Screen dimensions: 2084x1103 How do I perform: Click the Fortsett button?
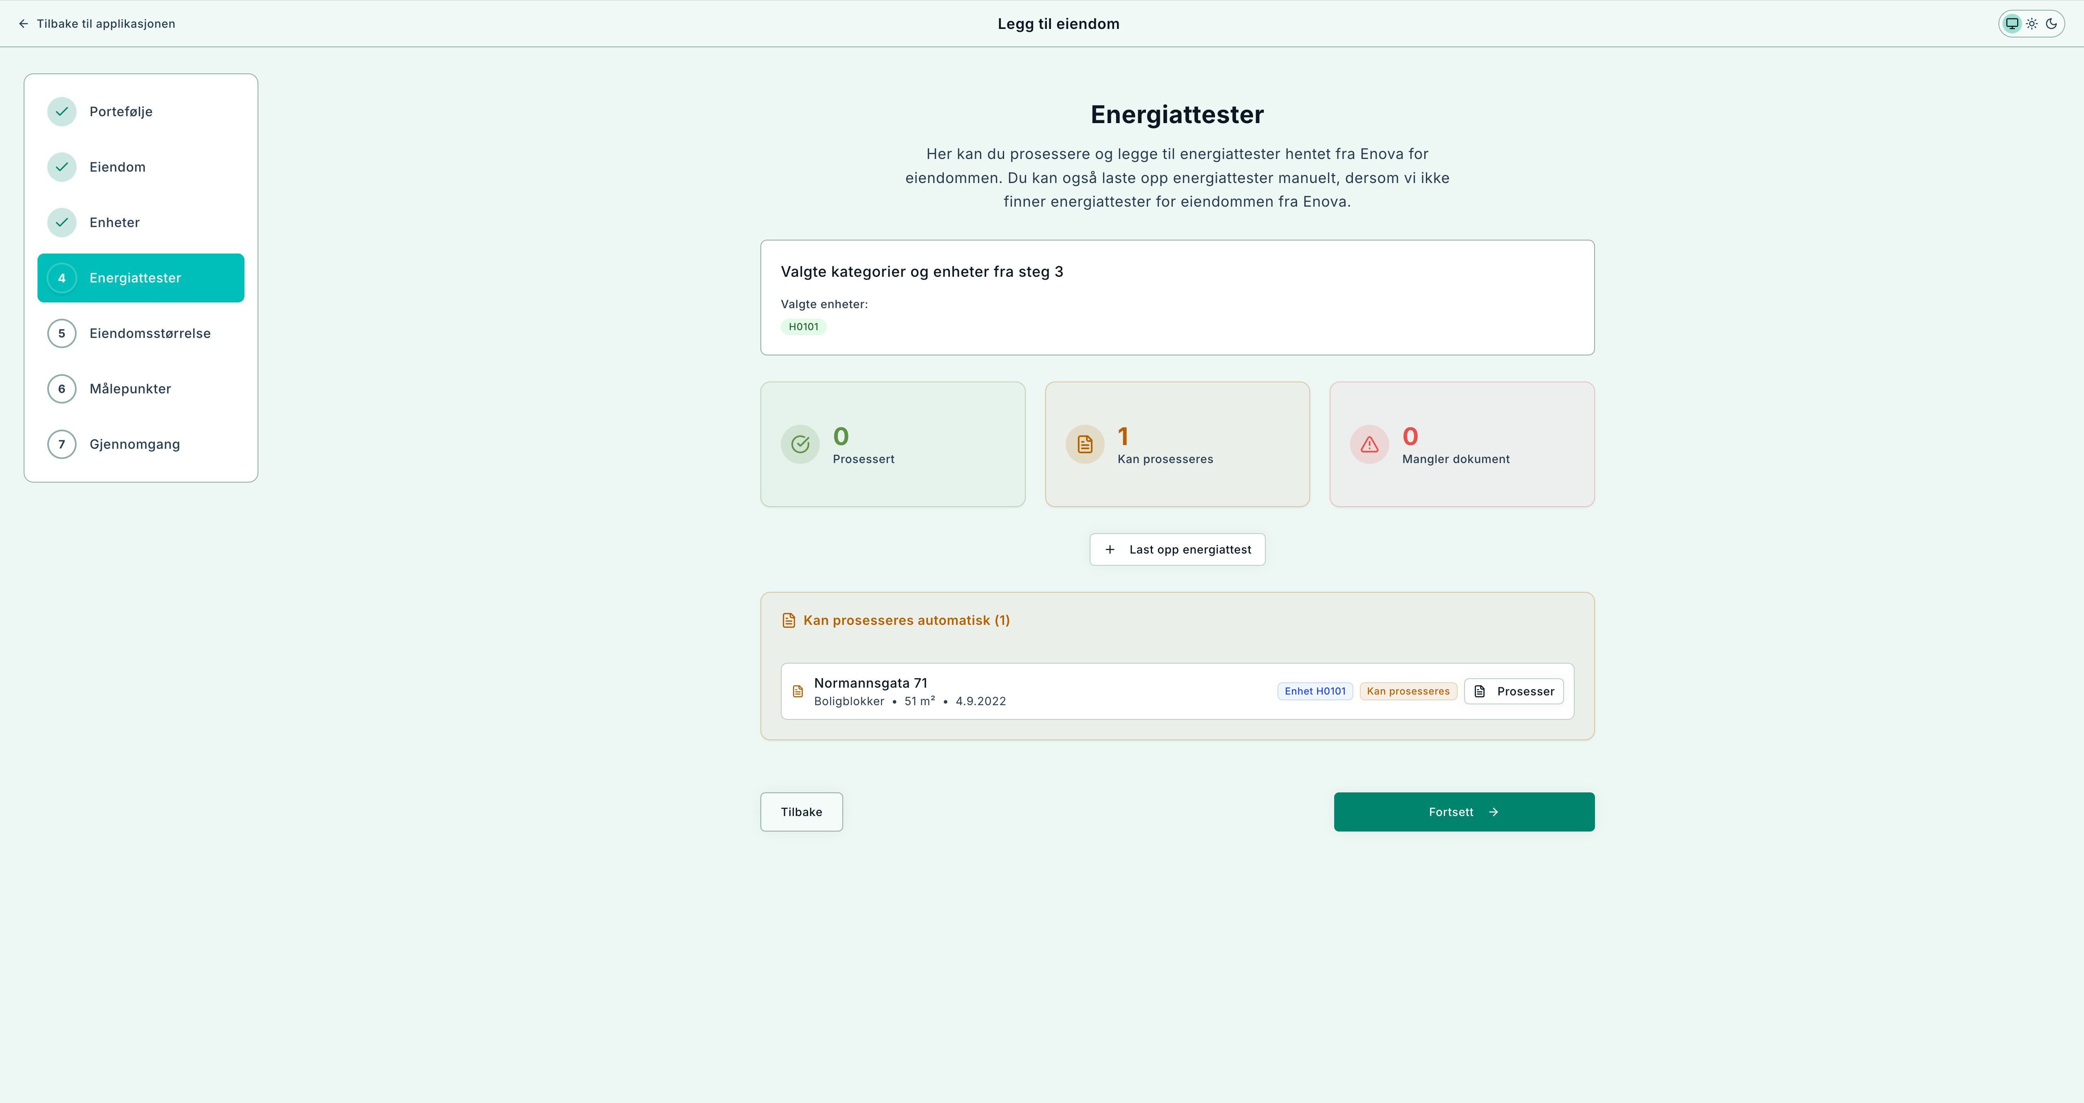[1463, 812]
